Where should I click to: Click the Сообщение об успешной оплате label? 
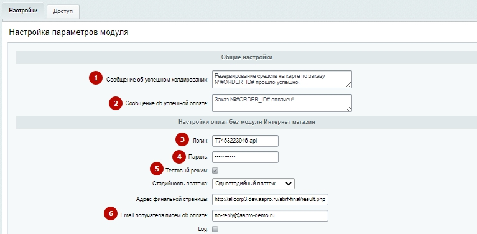(x=167, y=103)
